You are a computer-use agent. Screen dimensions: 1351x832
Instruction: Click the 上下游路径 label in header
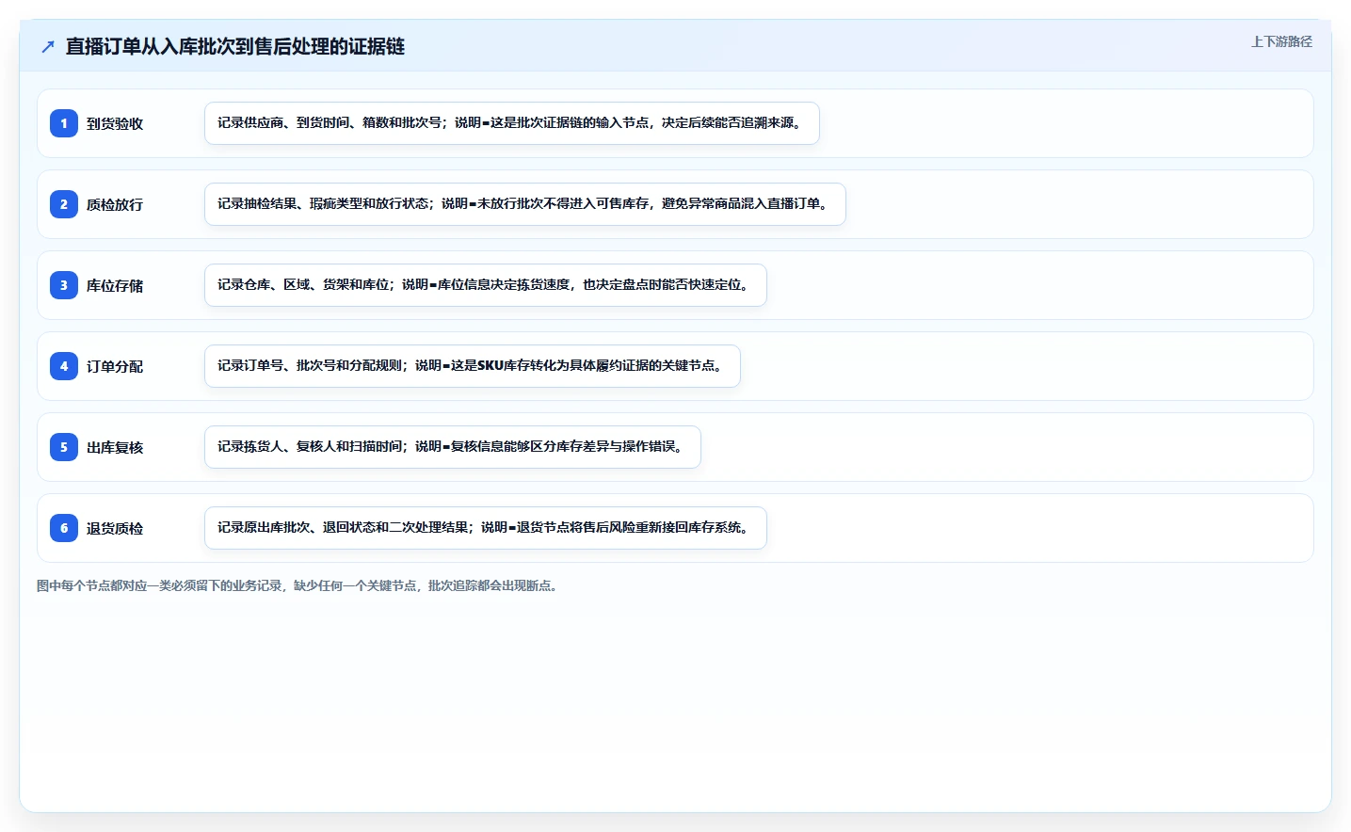[1281, 41]
